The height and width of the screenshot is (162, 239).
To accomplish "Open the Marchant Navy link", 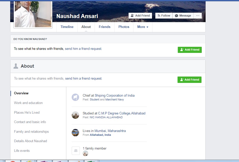I will point(115,99).
